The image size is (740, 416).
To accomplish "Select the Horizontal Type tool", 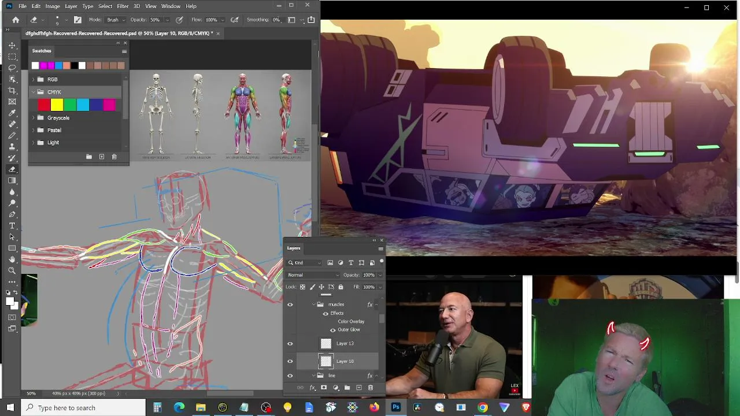I will [12, 225].
